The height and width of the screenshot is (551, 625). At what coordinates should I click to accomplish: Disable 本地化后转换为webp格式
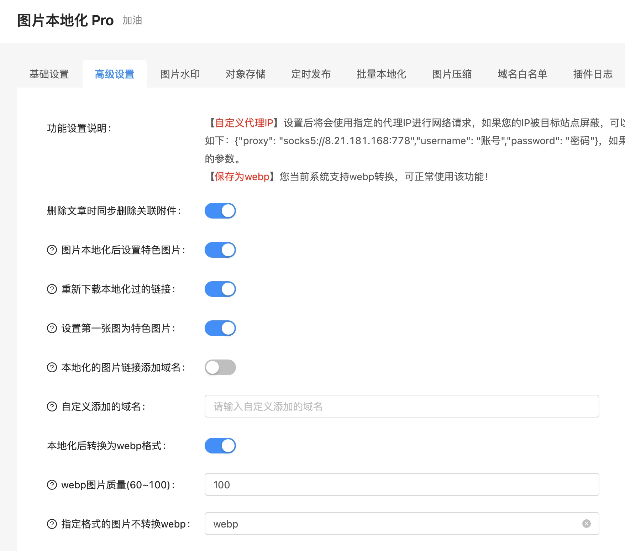(220, 446)
